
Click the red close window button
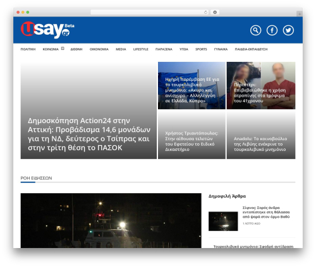[18, 12]
